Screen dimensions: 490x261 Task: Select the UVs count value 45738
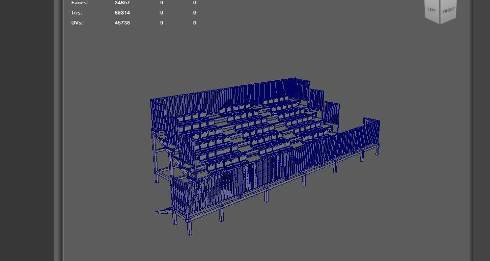[122, 23]
